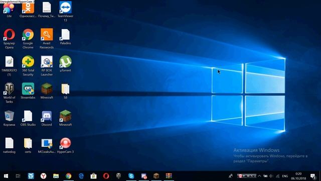Select the Почему_Ти docx file

coord(47,10)
